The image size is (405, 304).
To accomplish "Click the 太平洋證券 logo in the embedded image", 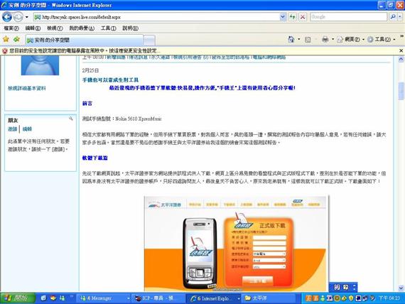I will pos(165,205).
